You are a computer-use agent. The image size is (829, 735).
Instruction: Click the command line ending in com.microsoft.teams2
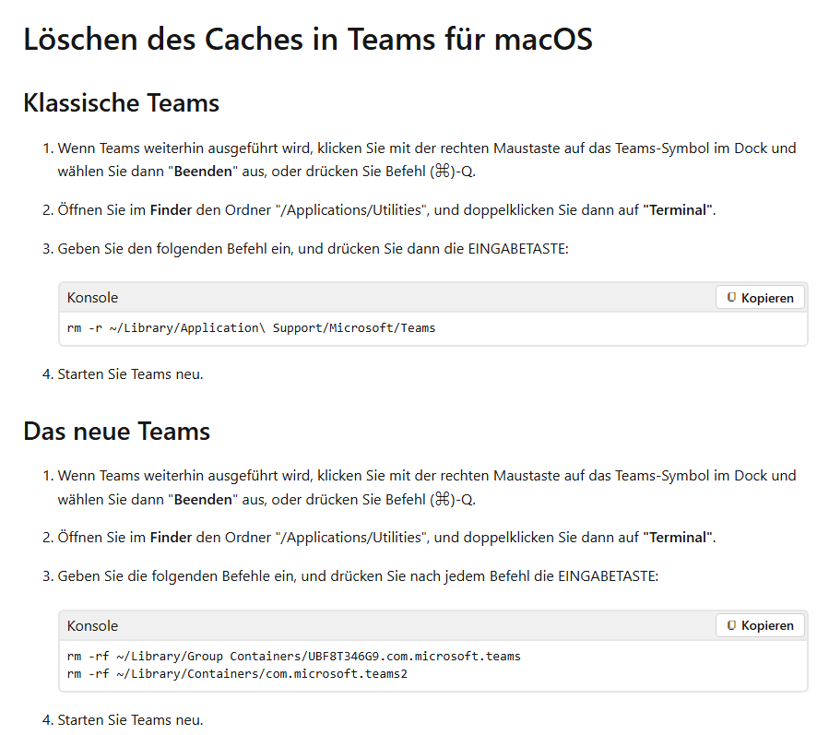coord(237,673)
